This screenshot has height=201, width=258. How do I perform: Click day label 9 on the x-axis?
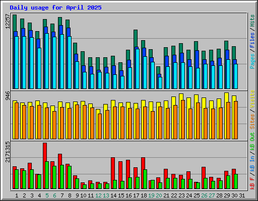coord(77,195)
